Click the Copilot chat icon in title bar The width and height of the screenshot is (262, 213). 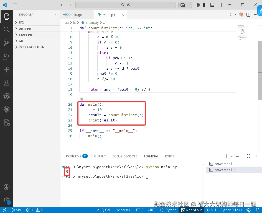pos(183,5)
